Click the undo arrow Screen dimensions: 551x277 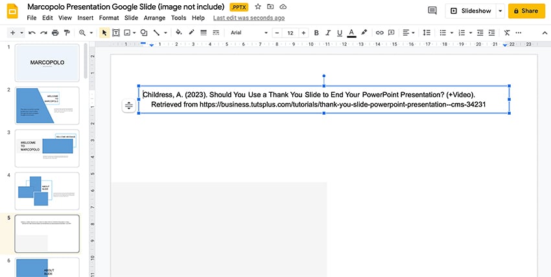click(32, 32)
